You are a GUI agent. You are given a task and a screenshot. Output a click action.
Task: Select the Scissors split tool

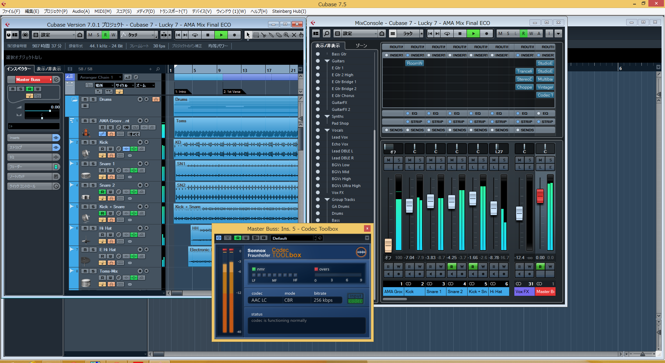264,35
